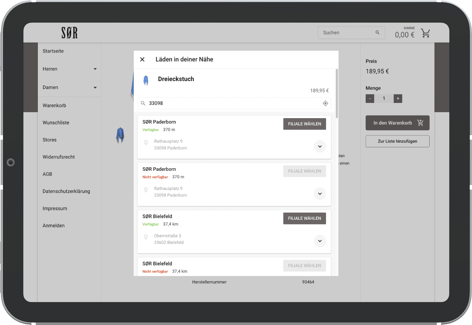Click the postal code field with 33098
The width and height of the screenshot is (472, 325).
232,103
